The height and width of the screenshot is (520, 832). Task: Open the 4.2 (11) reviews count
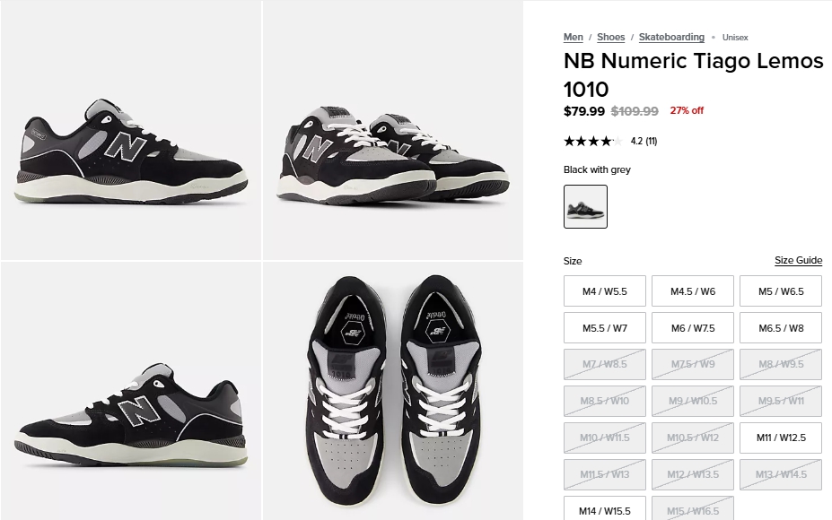pyautogui.click(x=644, y=141)
